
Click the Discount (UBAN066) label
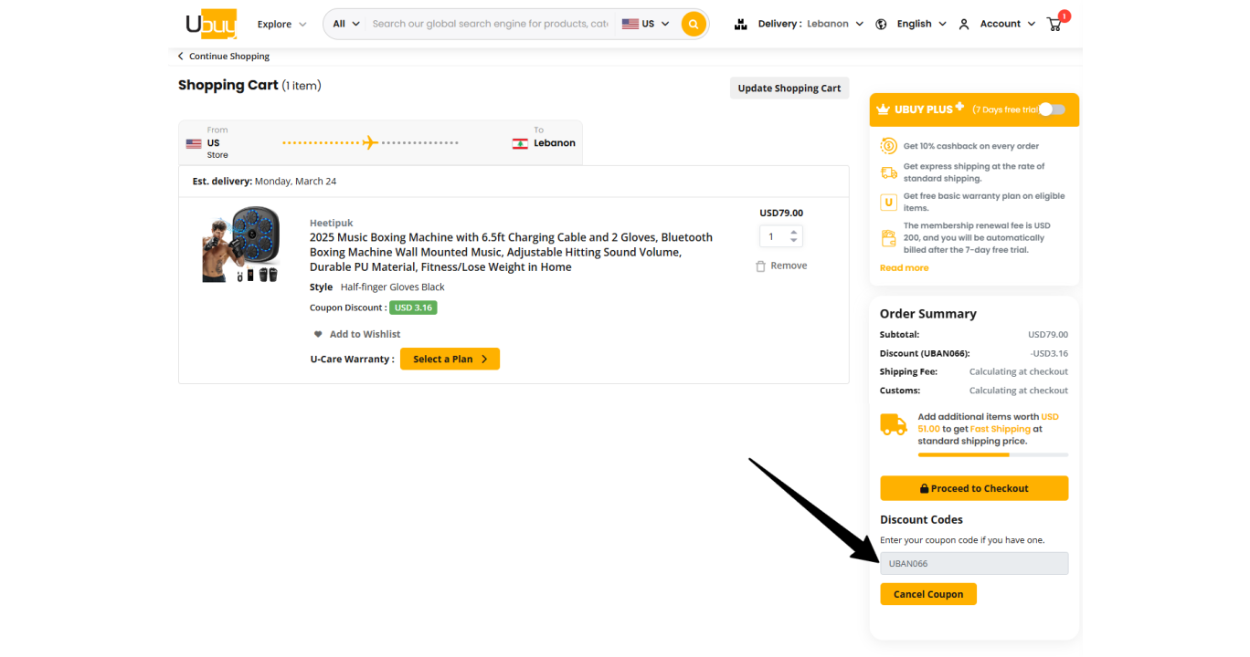point(925,354)
